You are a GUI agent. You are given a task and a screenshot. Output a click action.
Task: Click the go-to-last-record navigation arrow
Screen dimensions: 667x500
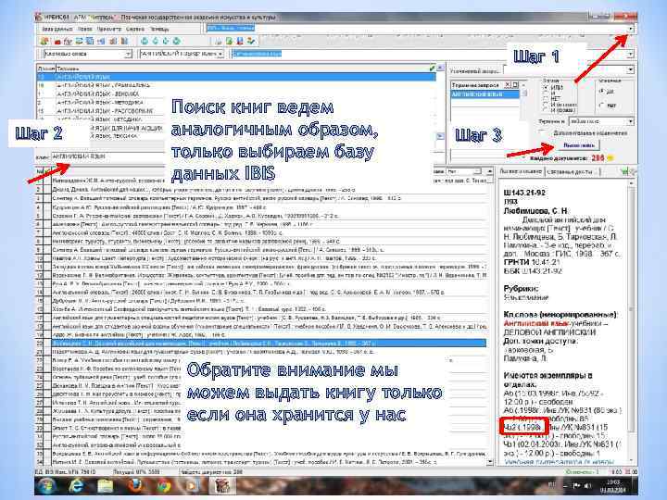176,41
